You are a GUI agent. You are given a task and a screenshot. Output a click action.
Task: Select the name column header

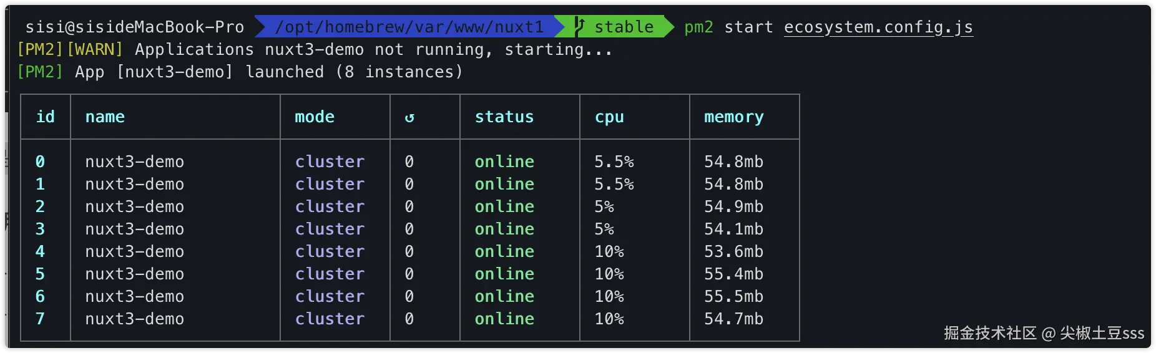105,117
